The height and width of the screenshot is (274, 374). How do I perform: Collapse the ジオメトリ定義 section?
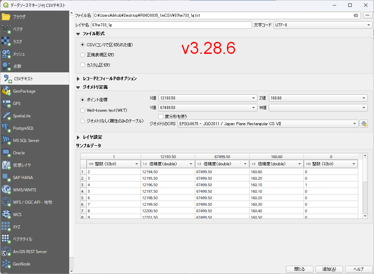click(78, 87)
